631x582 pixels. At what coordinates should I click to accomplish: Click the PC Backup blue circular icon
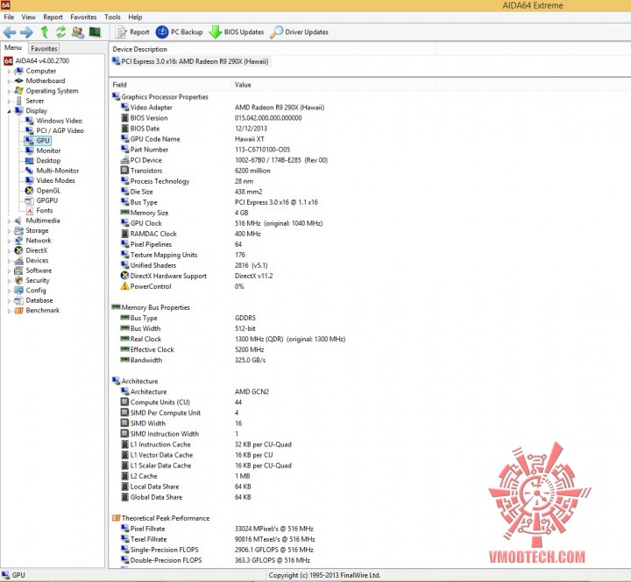click(x=162, y=32)
